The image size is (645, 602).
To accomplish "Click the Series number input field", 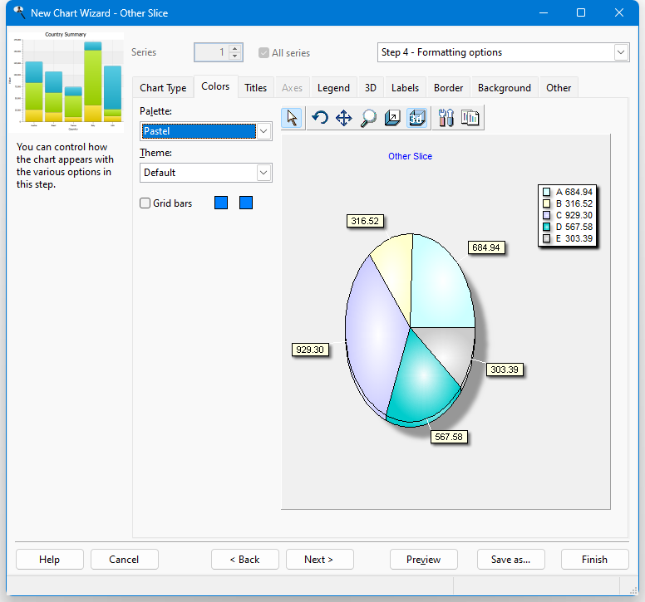I will (211, 52).
